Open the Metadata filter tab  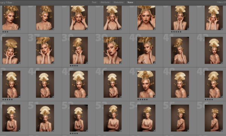[119, 2]
